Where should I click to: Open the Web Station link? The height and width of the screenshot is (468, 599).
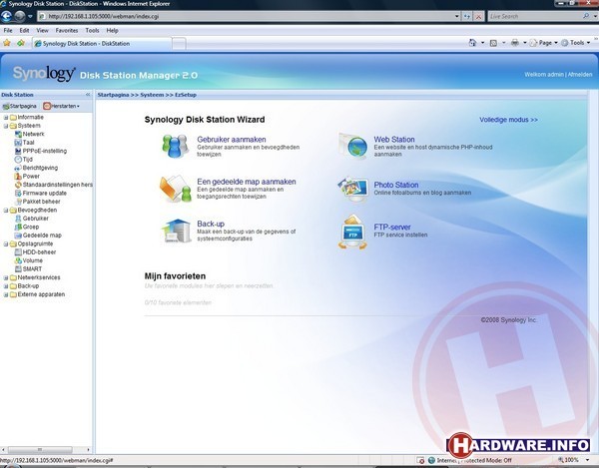pos(394,140)
